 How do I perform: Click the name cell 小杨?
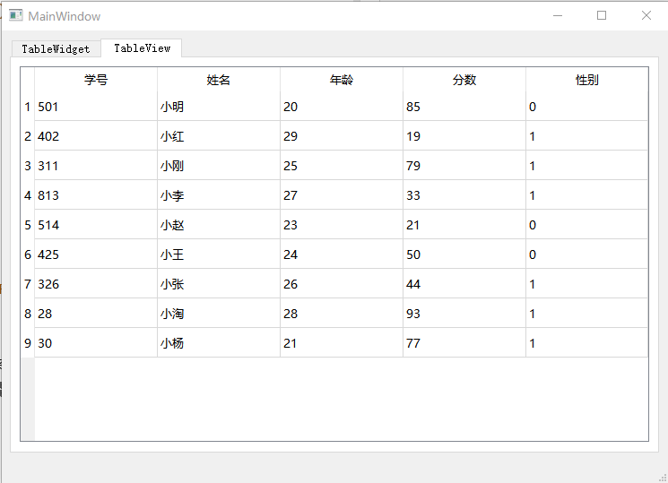[x=219, y=343]
